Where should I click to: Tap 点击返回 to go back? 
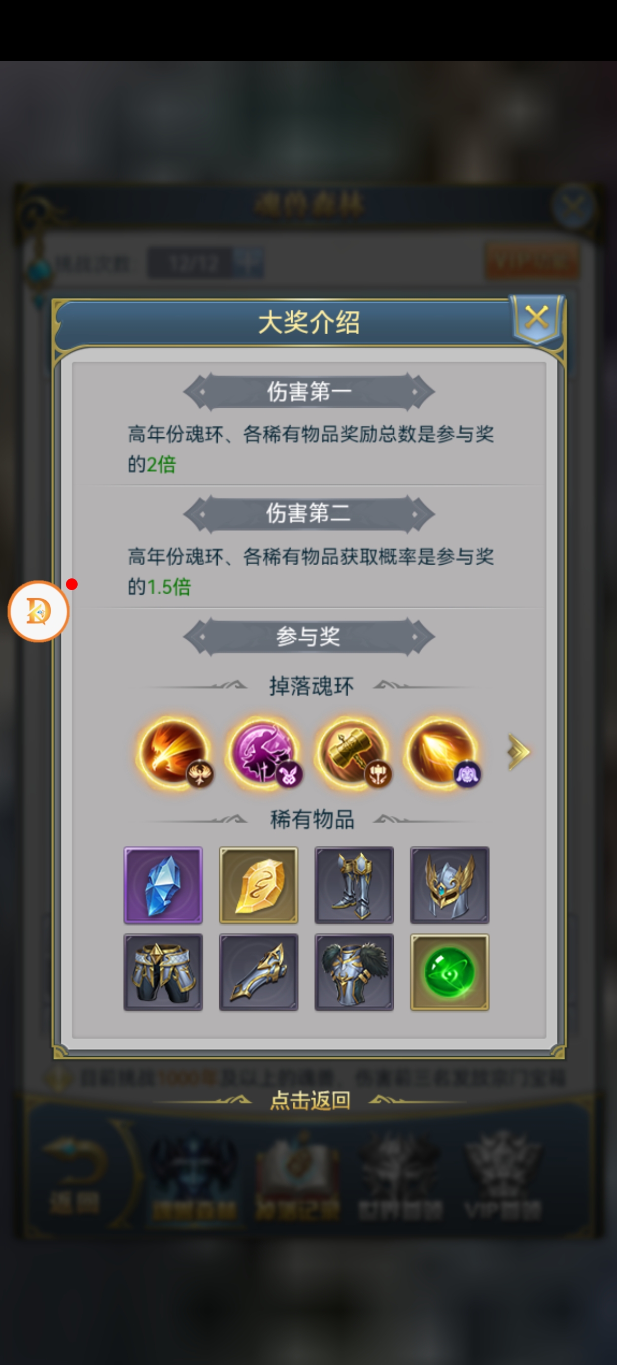tap(310, 1100)
